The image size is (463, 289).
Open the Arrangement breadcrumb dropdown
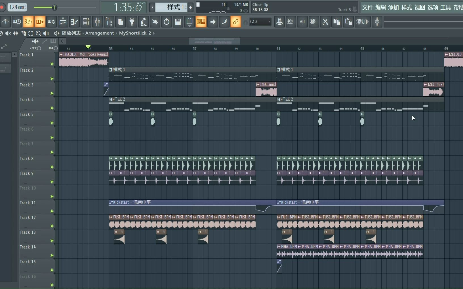click(x=100, y=33)
